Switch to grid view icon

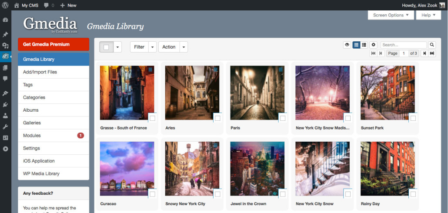point(356,45)
